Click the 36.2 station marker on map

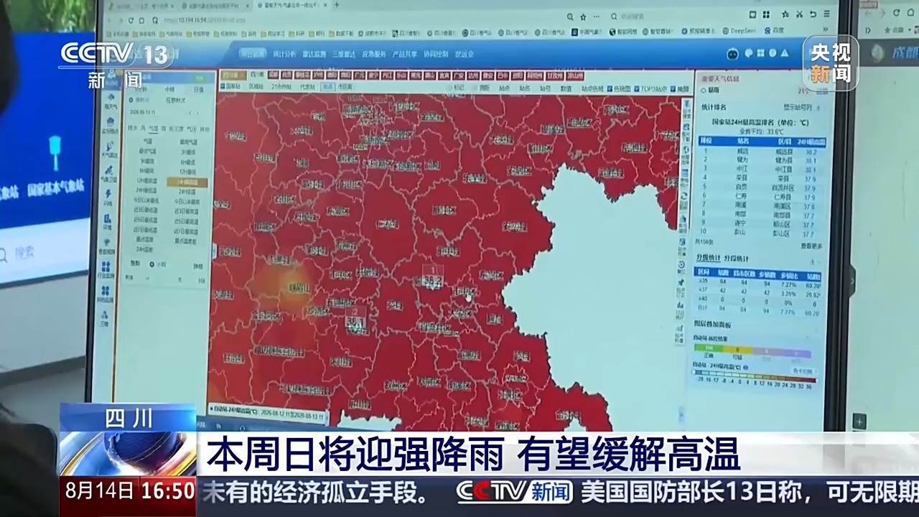point(432,279)
